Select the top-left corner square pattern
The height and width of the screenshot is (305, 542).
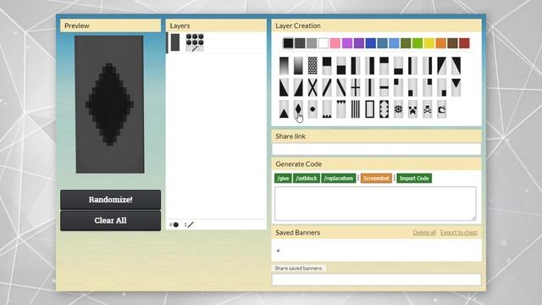click(x=399, y=87)
